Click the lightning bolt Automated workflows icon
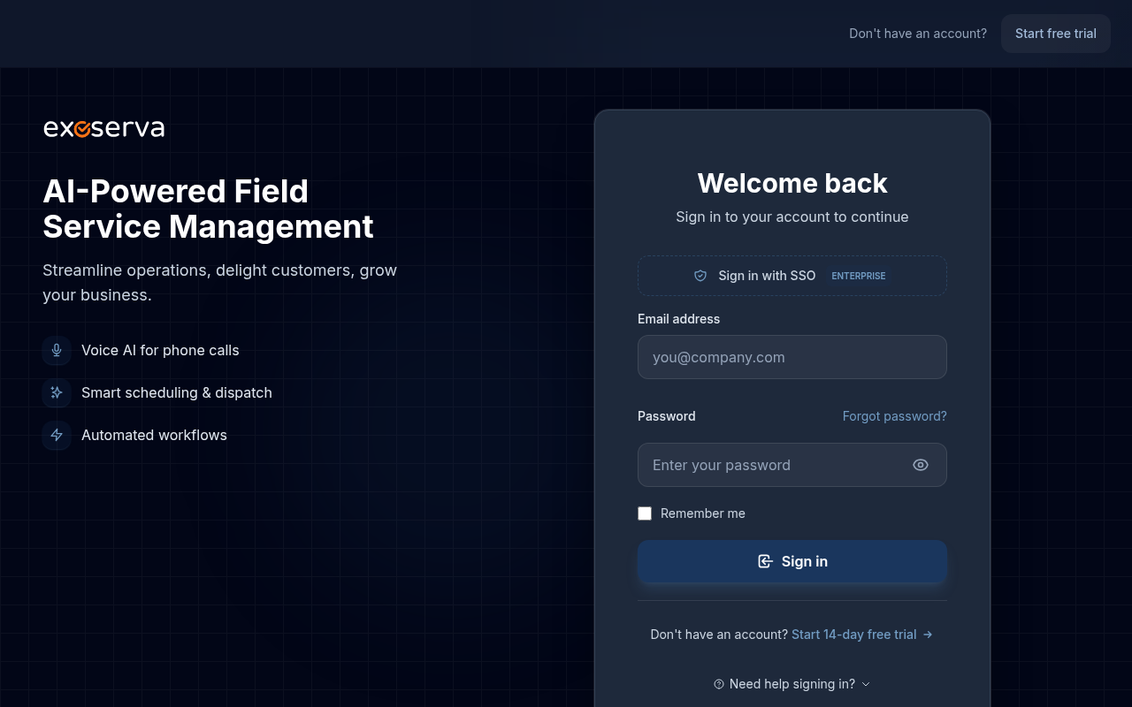The width and height of the screenshot is (1132, 707). 57,435
